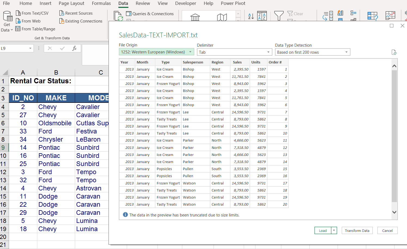Refresh the import preview with the page icon
Viewport: 407px width, 249px height.
(394, 52)
